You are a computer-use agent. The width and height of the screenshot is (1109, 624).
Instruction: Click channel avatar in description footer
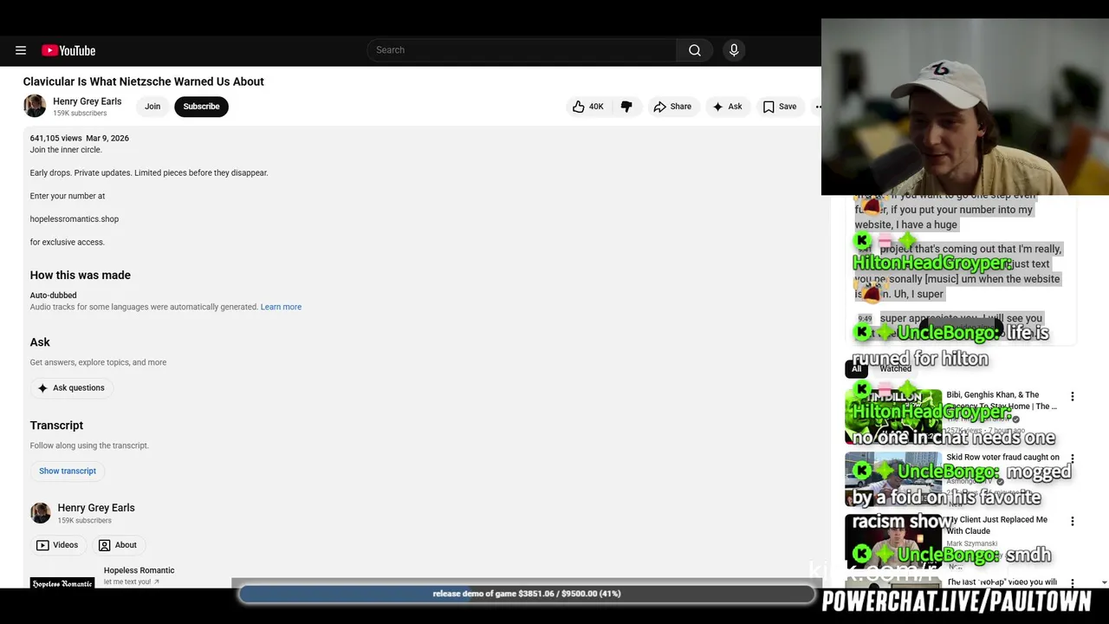pos(41,512)
